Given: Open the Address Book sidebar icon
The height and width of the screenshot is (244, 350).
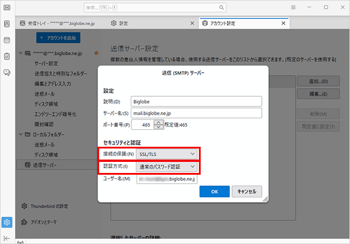Looking at the screenshot, I should [x=7, y=24].
